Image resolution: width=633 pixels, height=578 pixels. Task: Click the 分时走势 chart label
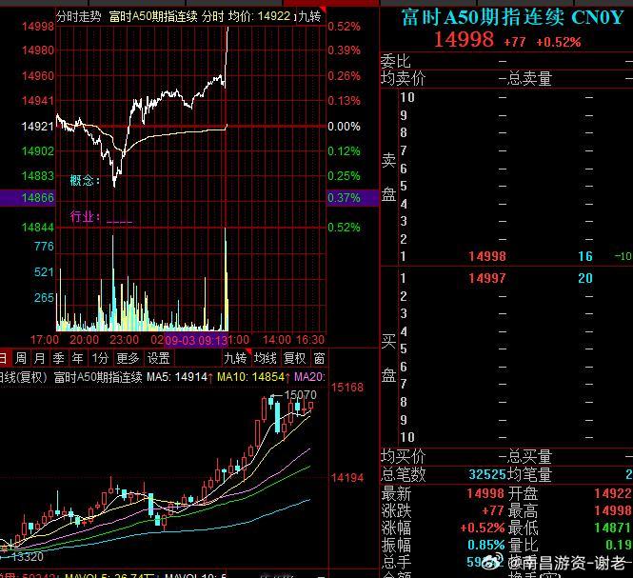click(x=78, y=16)
